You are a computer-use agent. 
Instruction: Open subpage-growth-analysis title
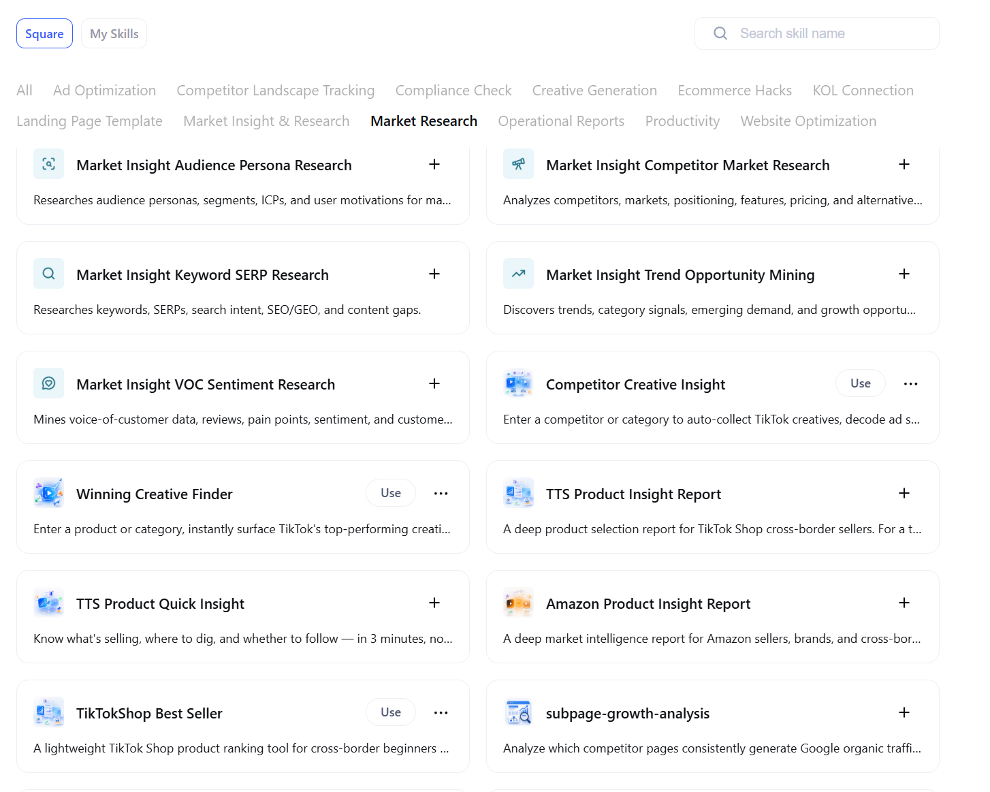click(x=628, y=713)
